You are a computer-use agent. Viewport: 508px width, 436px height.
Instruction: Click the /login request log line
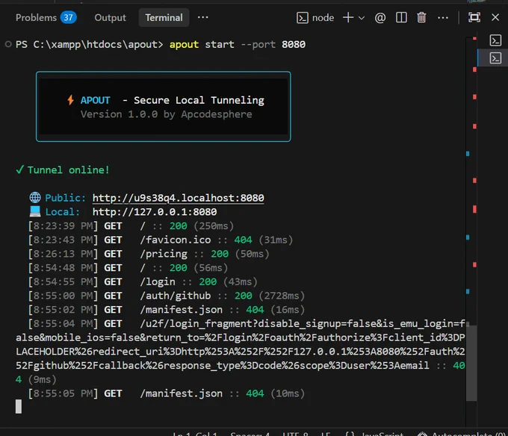point(143,282)
